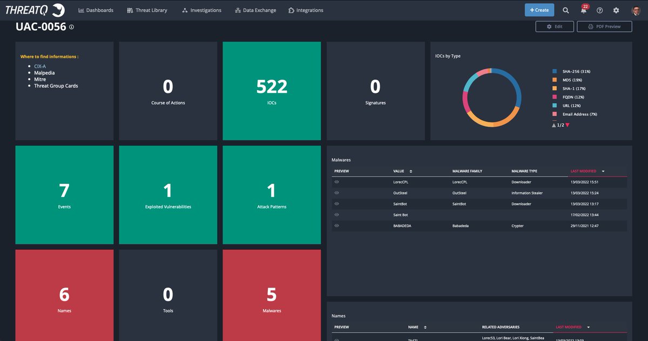Image resolution: width=648 pixels, height=341 pixels.
Task: Click the info icon next to UAC-0056
Action: click(72, 26)
